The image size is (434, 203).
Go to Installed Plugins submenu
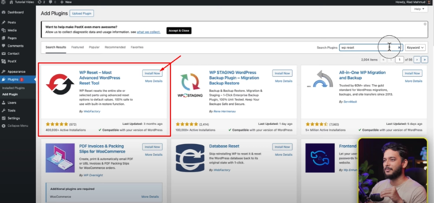[13, 88]
